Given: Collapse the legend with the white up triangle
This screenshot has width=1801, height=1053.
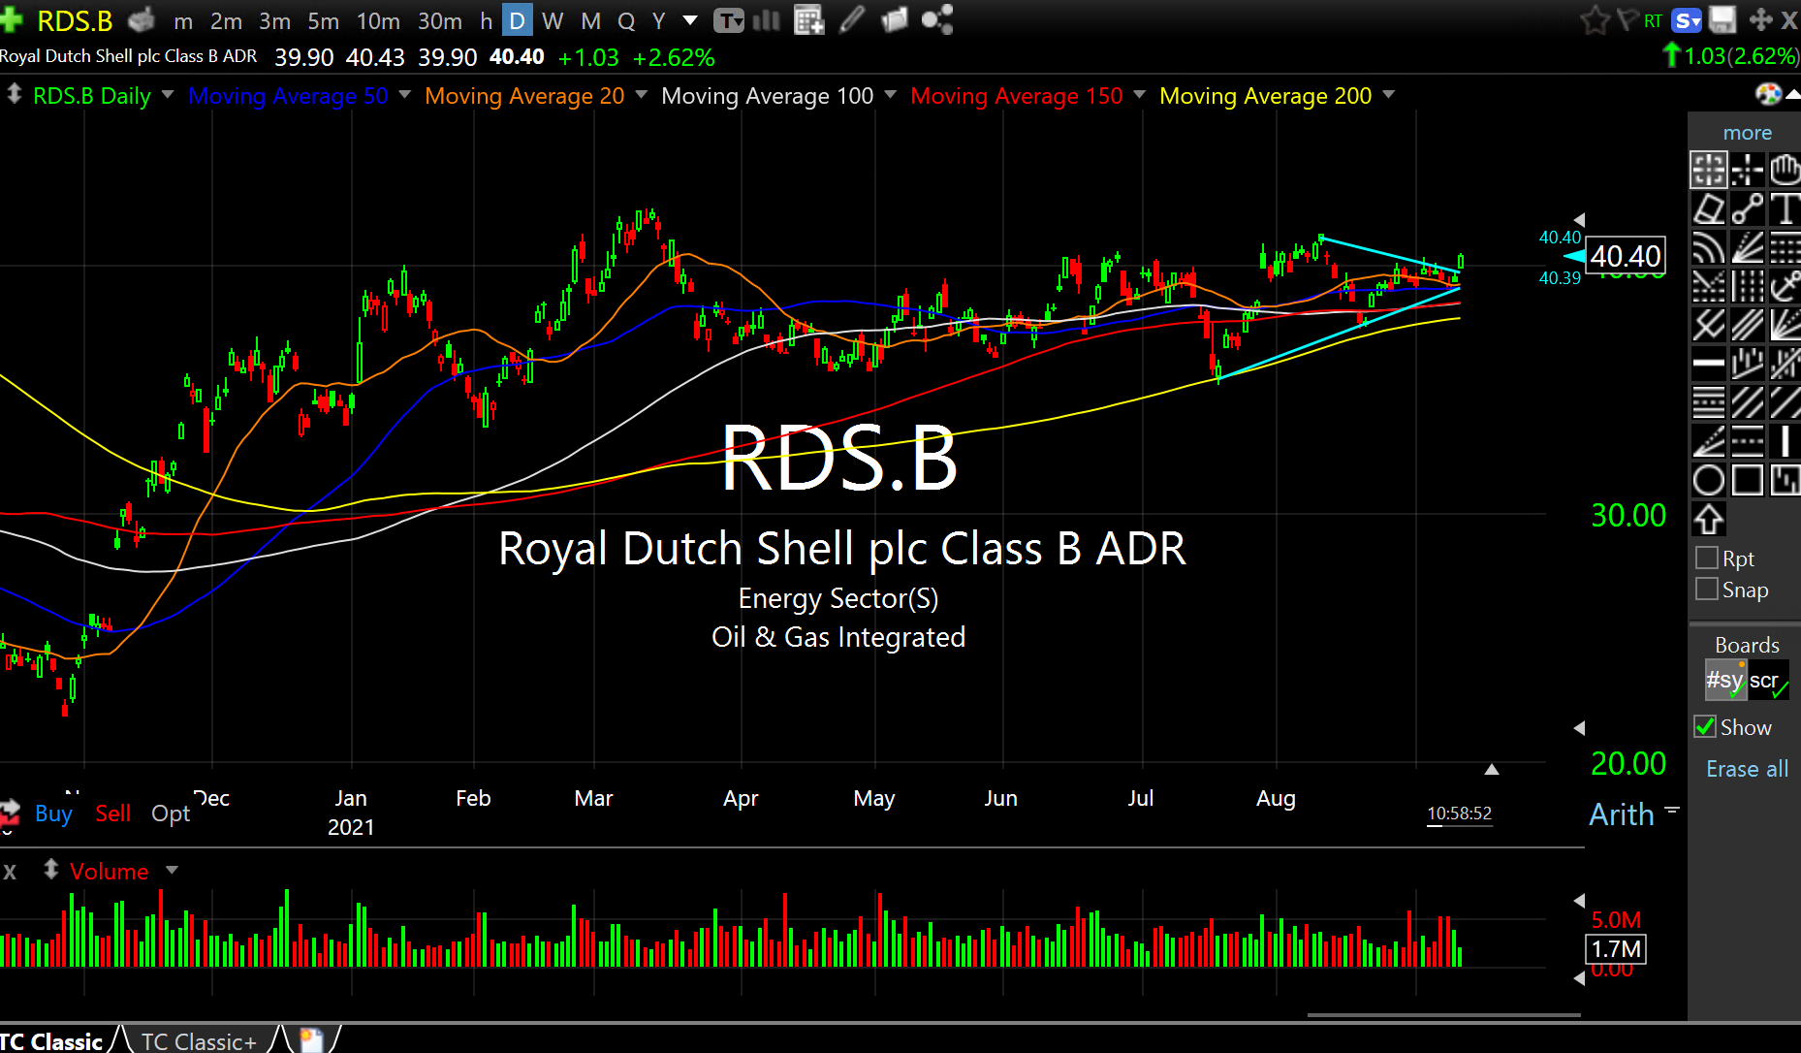Looking at the screenshot, I should point(1793,93).
